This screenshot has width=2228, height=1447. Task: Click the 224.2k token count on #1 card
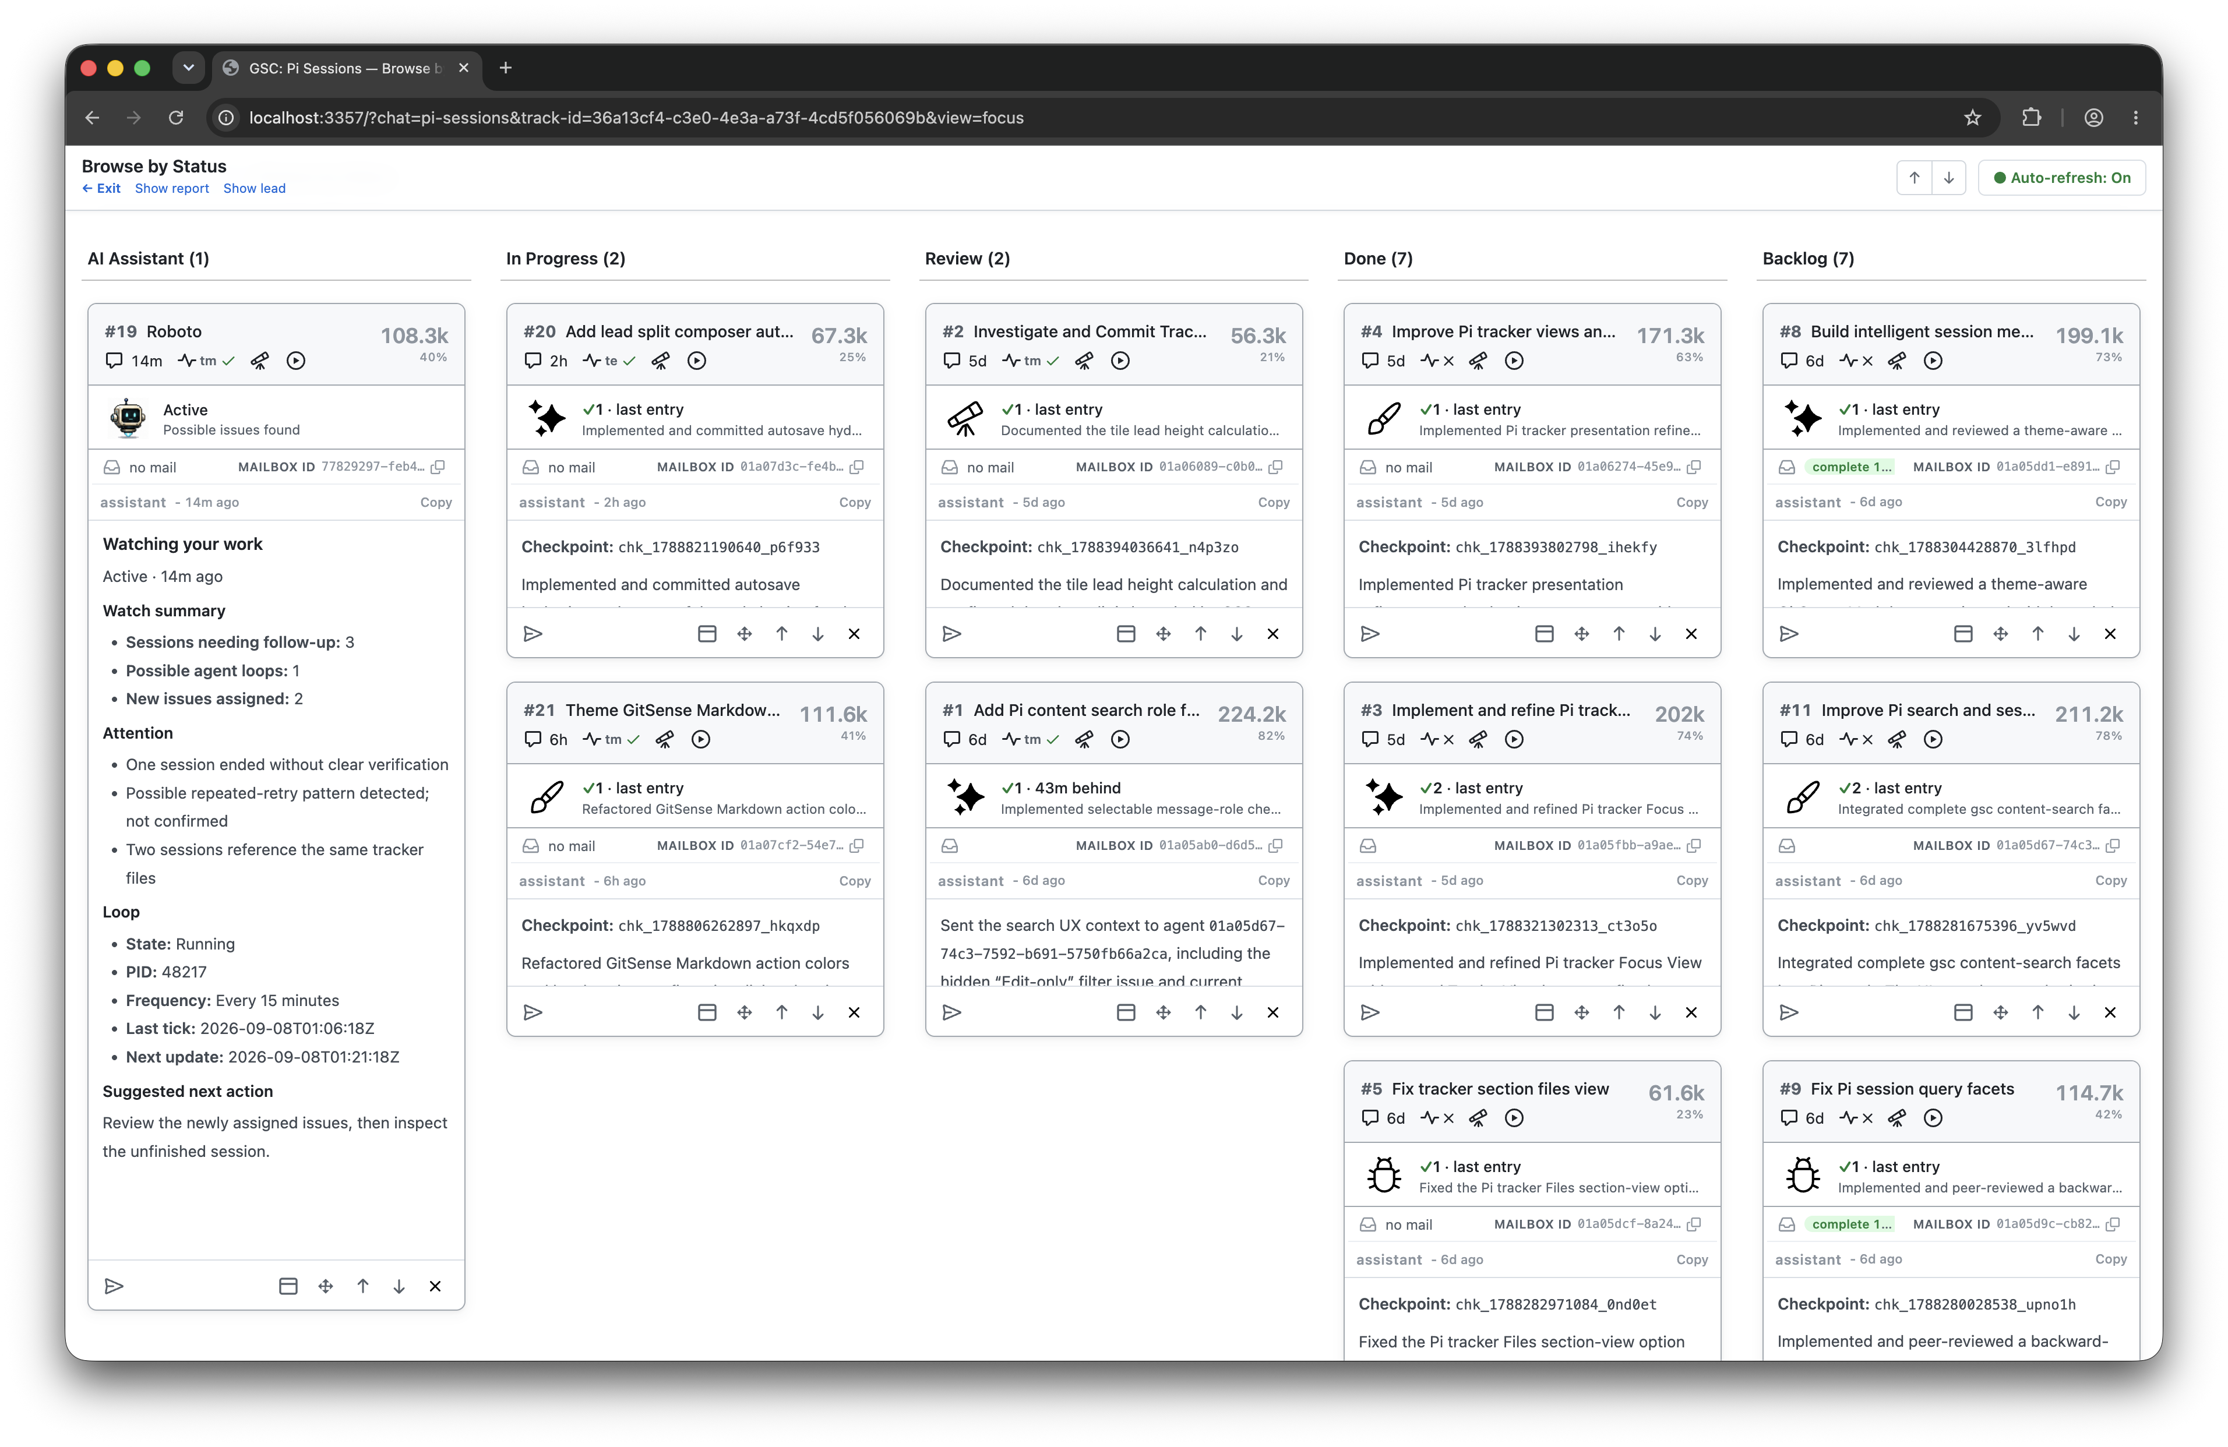click(x=1251, y=714)
